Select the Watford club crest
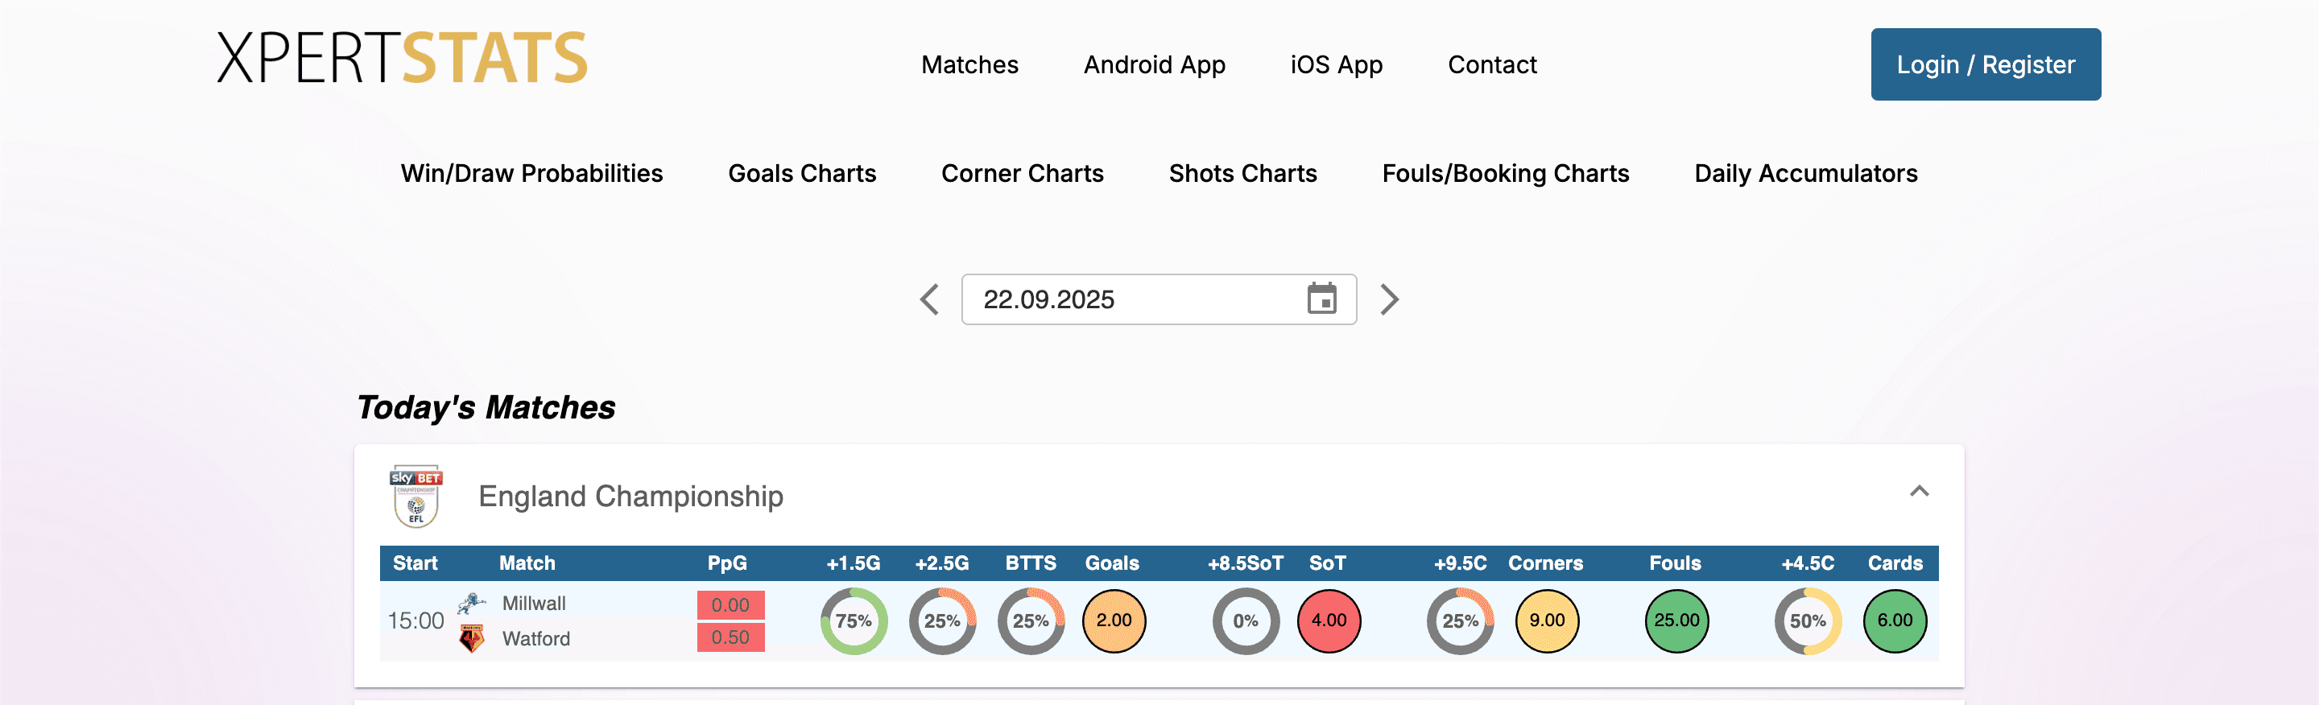2319x705 pixels. 473,638
